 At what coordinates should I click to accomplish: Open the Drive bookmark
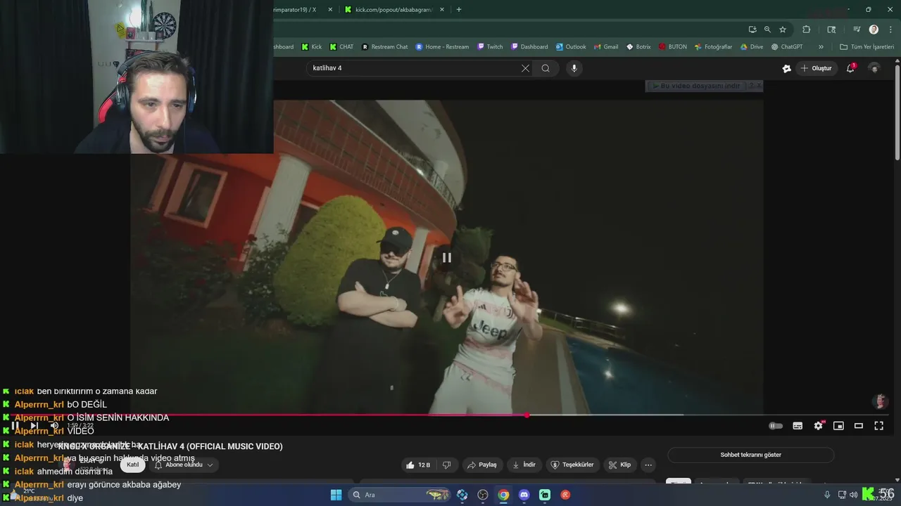751,47
